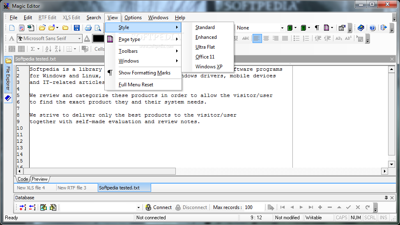Toggle justified text alignment

click(x=285, y=38)
